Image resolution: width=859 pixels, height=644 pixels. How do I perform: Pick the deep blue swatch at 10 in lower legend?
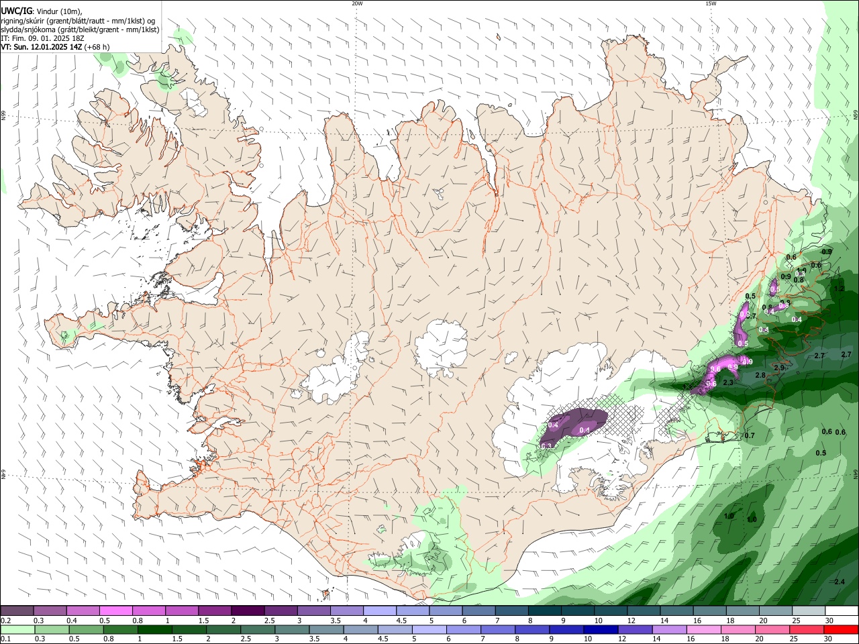pyautogui.click(x=600, y=630)
